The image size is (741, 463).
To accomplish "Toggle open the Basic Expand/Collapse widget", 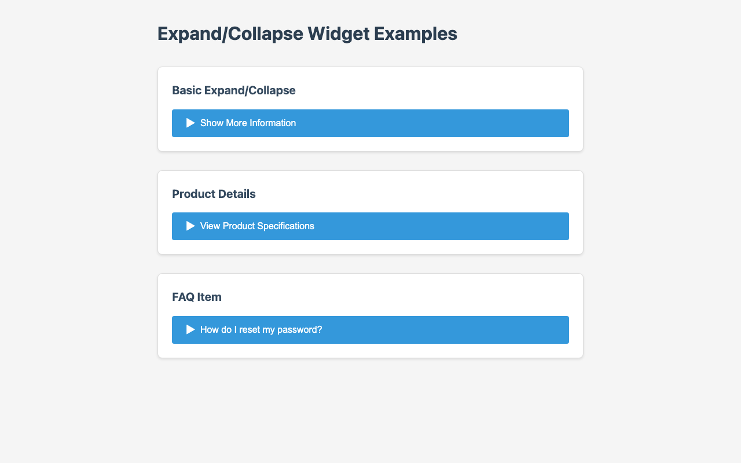I will point(370,123).
